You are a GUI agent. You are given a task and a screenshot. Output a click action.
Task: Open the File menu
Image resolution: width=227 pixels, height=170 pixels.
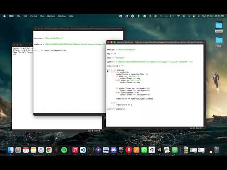coord(18,16)
